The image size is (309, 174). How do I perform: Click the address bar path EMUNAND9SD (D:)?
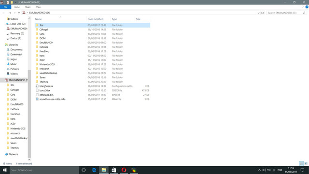click(x=40, y=13)
